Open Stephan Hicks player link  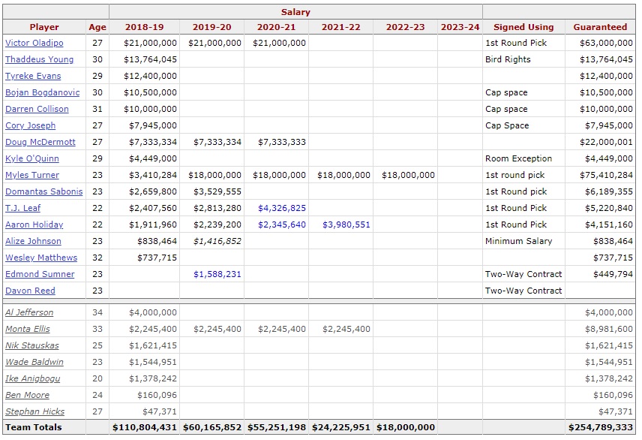(34, 411)
